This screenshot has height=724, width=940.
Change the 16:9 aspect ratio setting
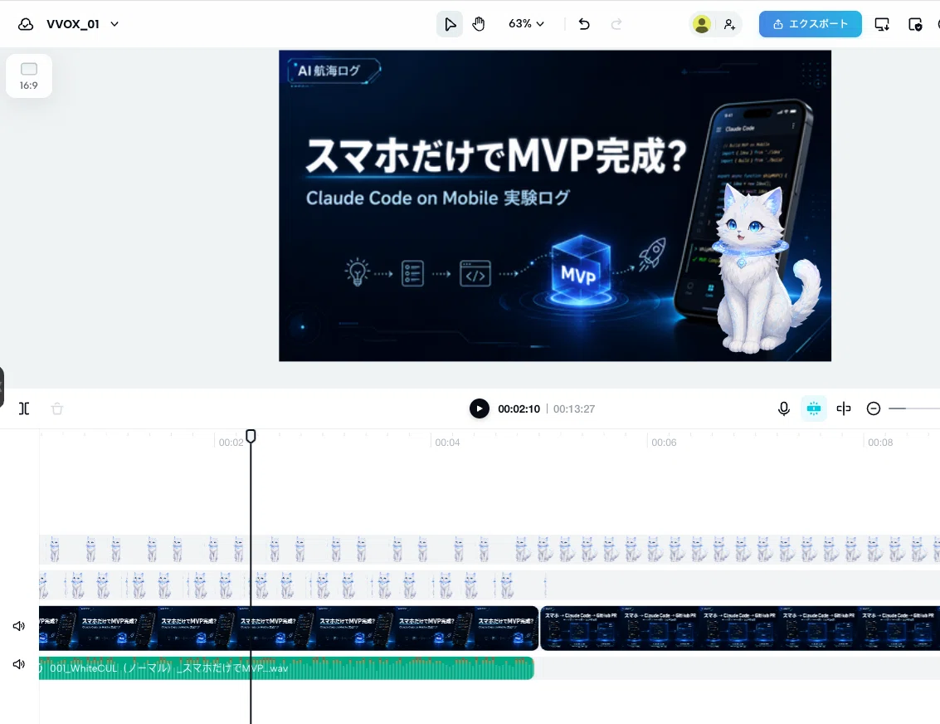coord(29,76)
